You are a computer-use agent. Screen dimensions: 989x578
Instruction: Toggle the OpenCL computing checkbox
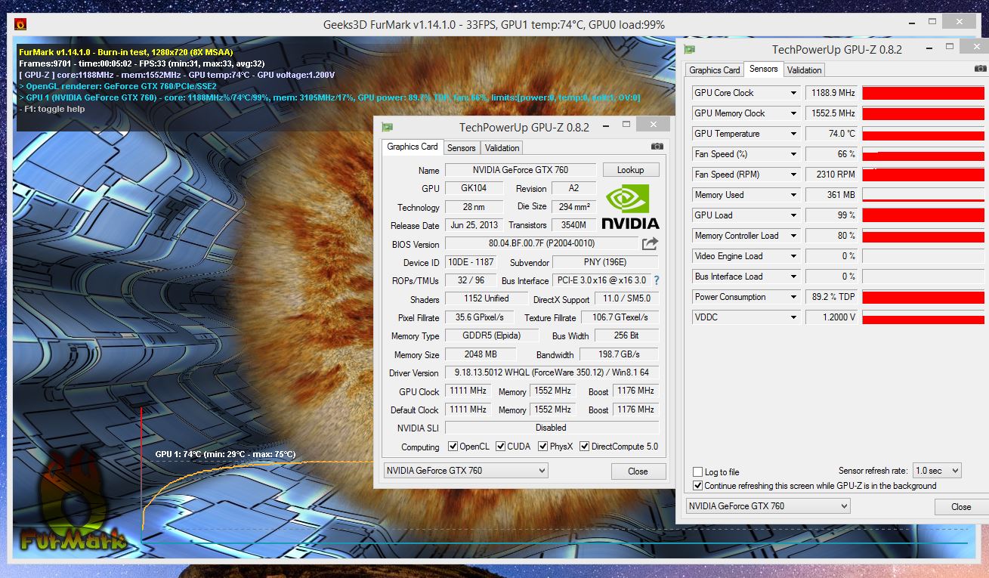(453, 447)
